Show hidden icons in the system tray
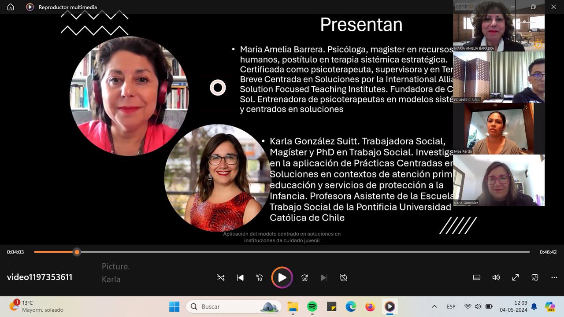This screenshot has width=564, height=317. pyautogui.click(x=434, y=306)
